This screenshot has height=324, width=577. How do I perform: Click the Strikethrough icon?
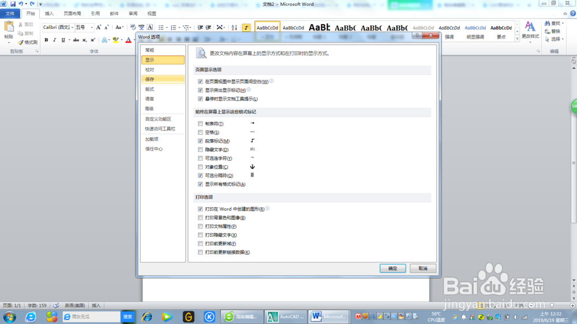[x=76, y=40]
